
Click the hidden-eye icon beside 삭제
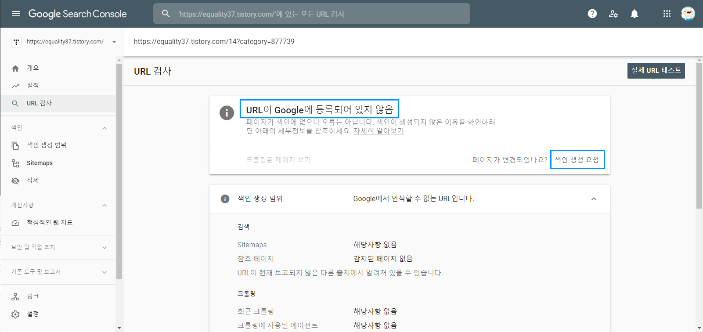tap(15, 180)
